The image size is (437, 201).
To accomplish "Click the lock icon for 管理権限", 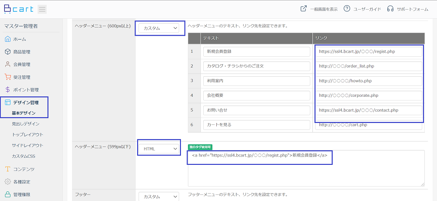I will [x=8, y=194].
